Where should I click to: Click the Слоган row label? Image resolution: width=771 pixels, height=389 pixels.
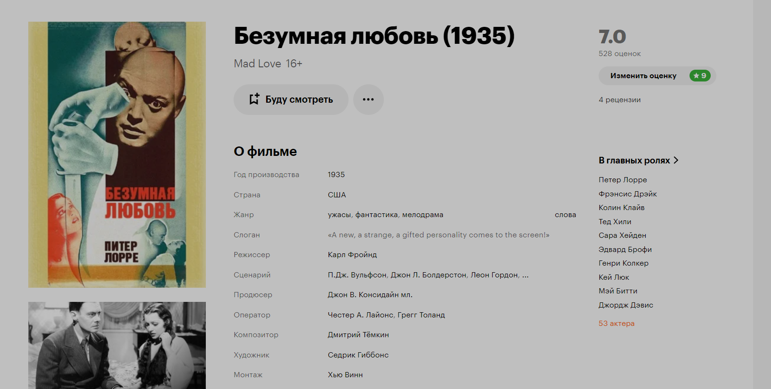[247, 235]
